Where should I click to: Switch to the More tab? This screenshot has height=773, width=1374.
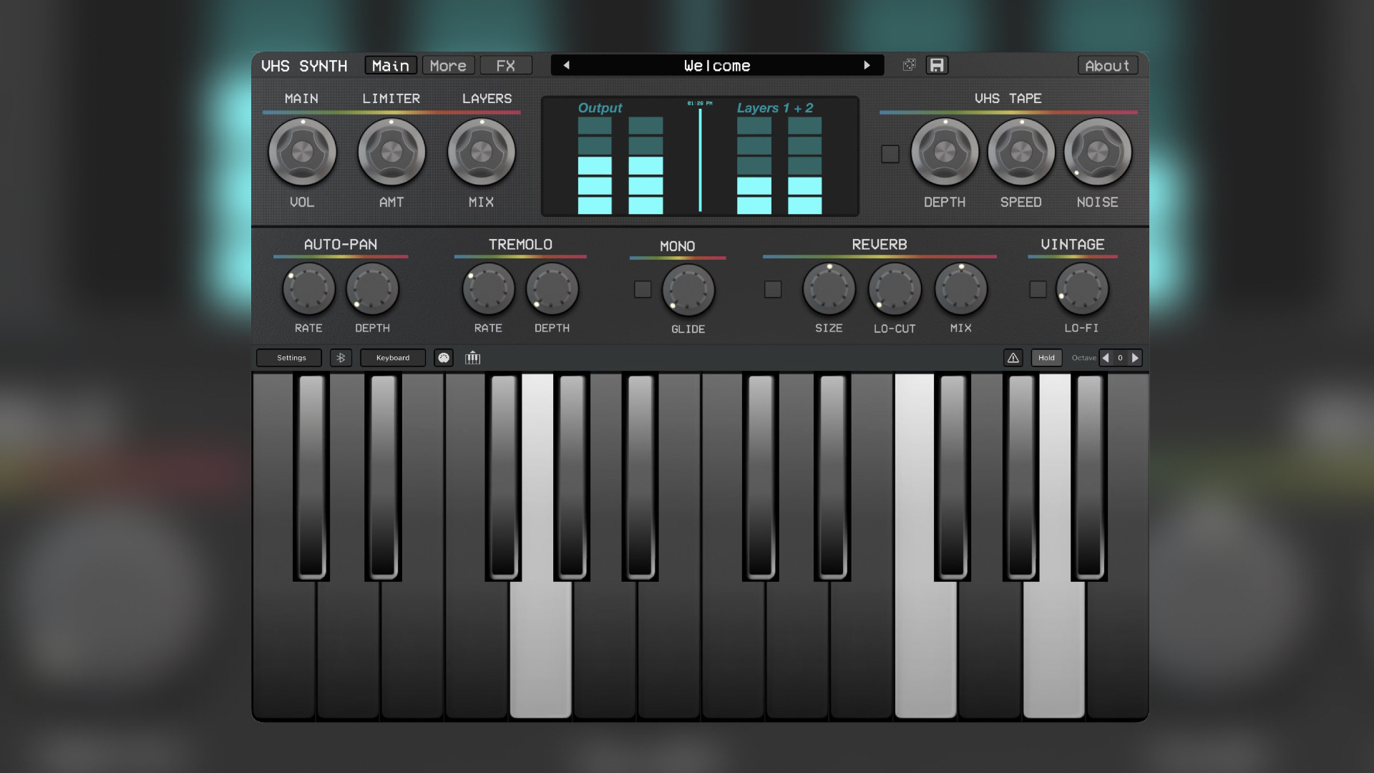click(448, 65)
